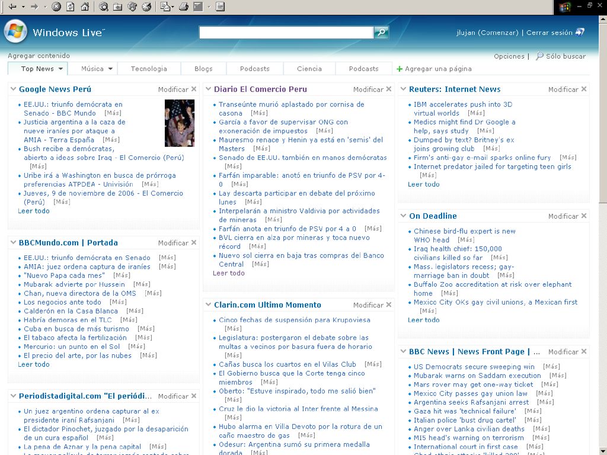Open the Favorites folder icon
607x455 pixels.
[118, 7]
